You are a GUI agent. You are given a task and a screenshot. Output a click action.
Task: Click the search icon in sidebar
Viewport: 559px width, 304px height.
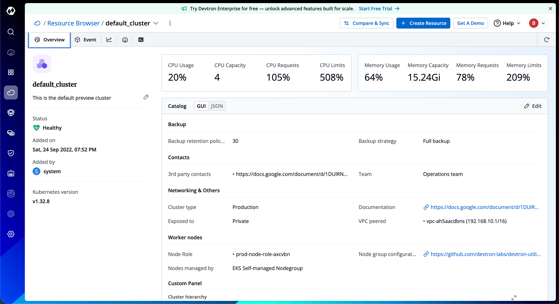pos(11,32)
